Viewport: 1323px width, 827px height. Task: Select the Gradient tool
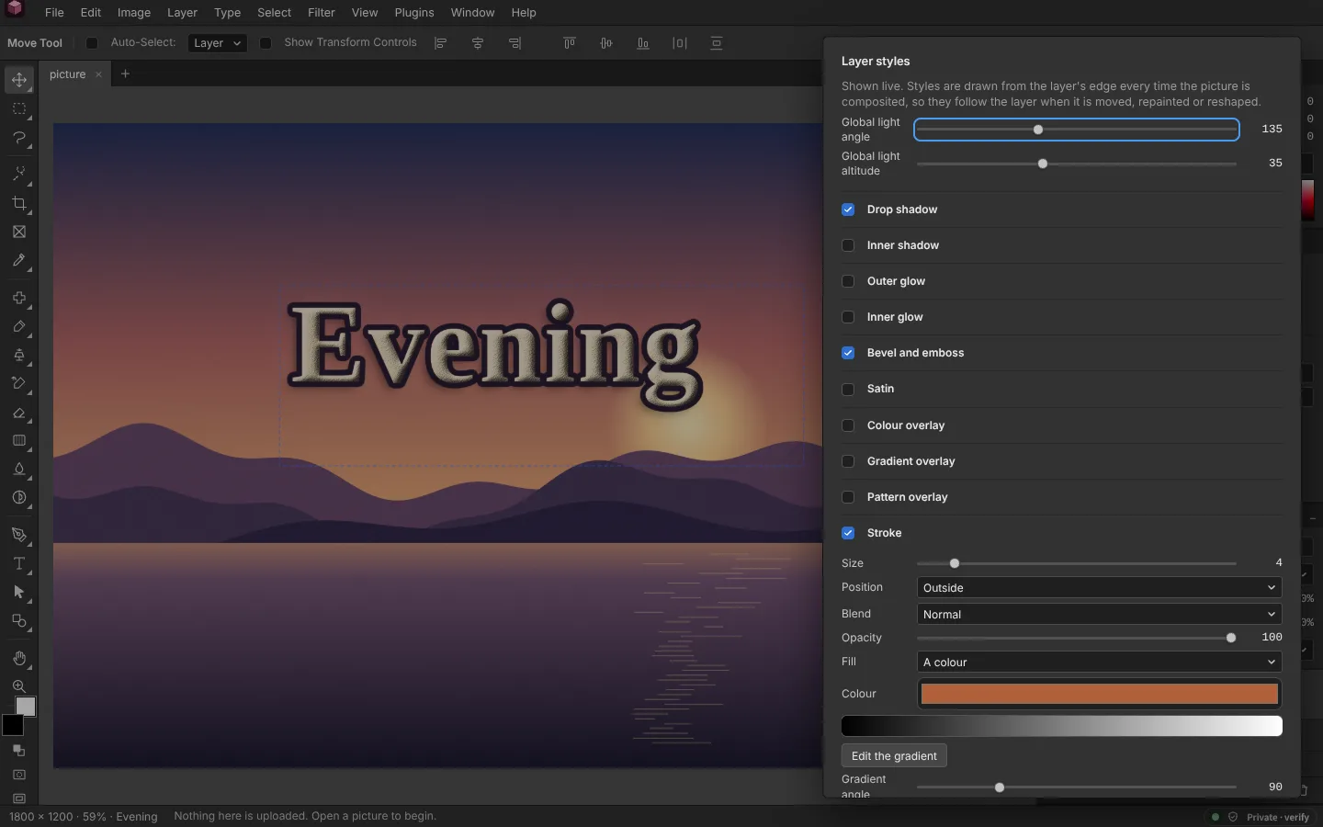[x=19, y=441]
